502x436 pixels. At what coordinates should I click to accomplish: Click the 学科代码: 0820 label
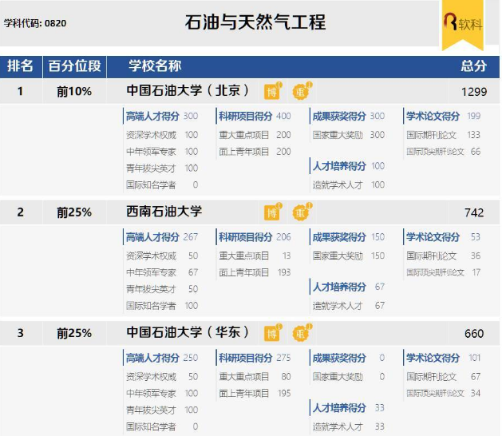tap(35, 23)
